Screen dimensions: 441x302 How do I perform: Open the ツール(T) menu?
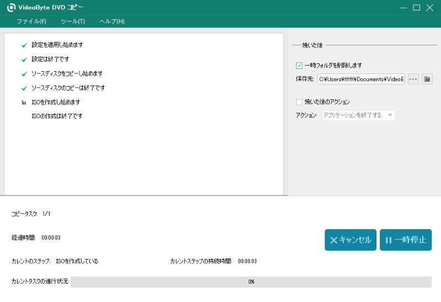coord(73,22)
